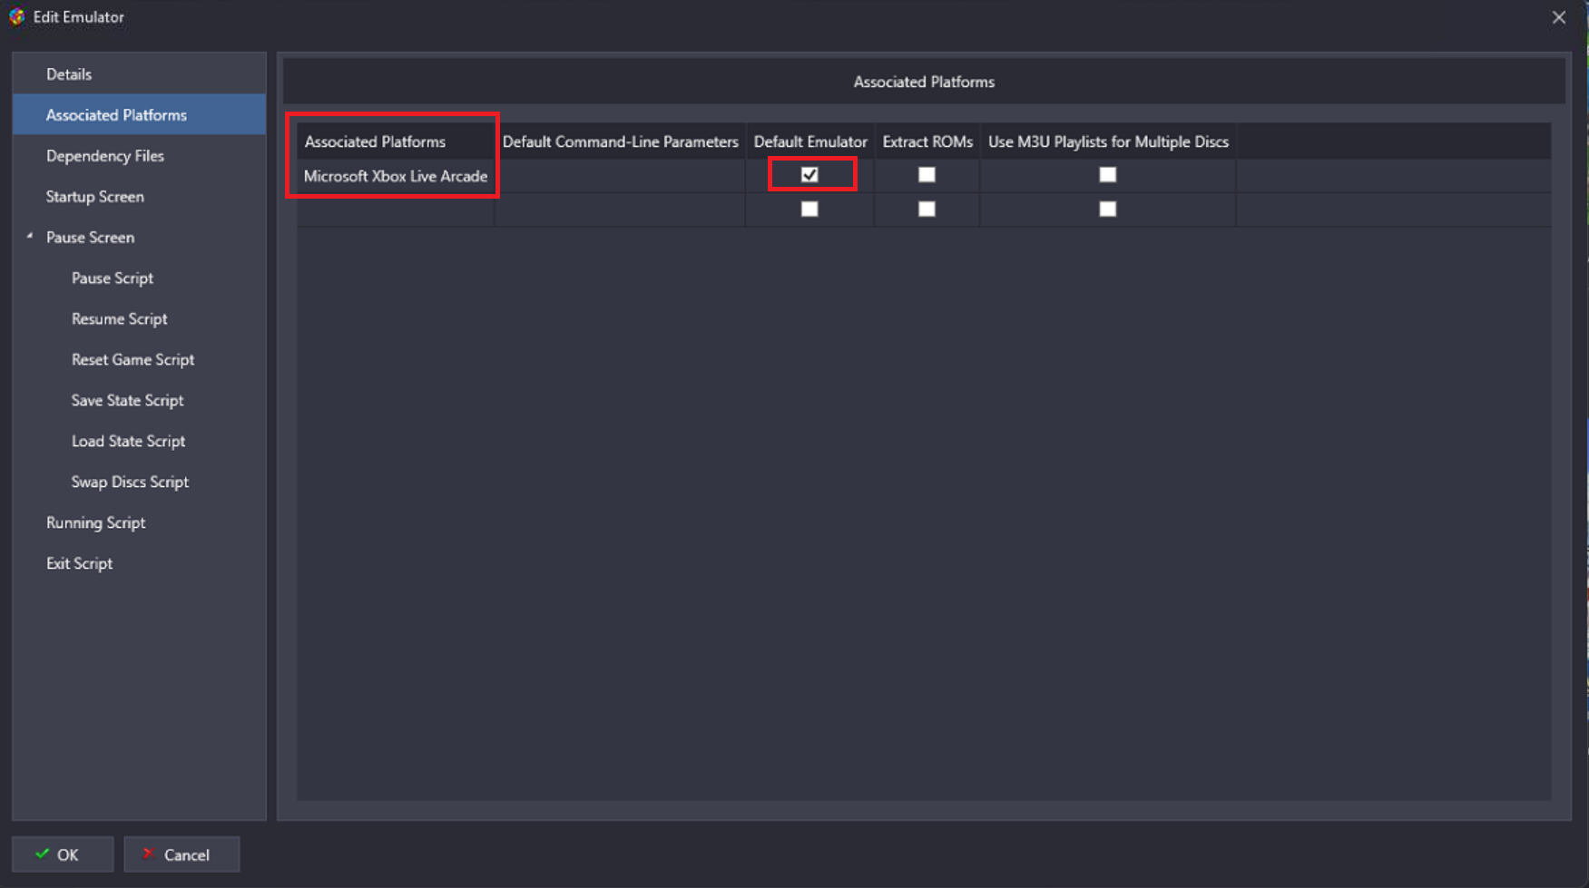Close the Edit Emulator window
Screen dimensions: 1589x888
[1558, 17]
